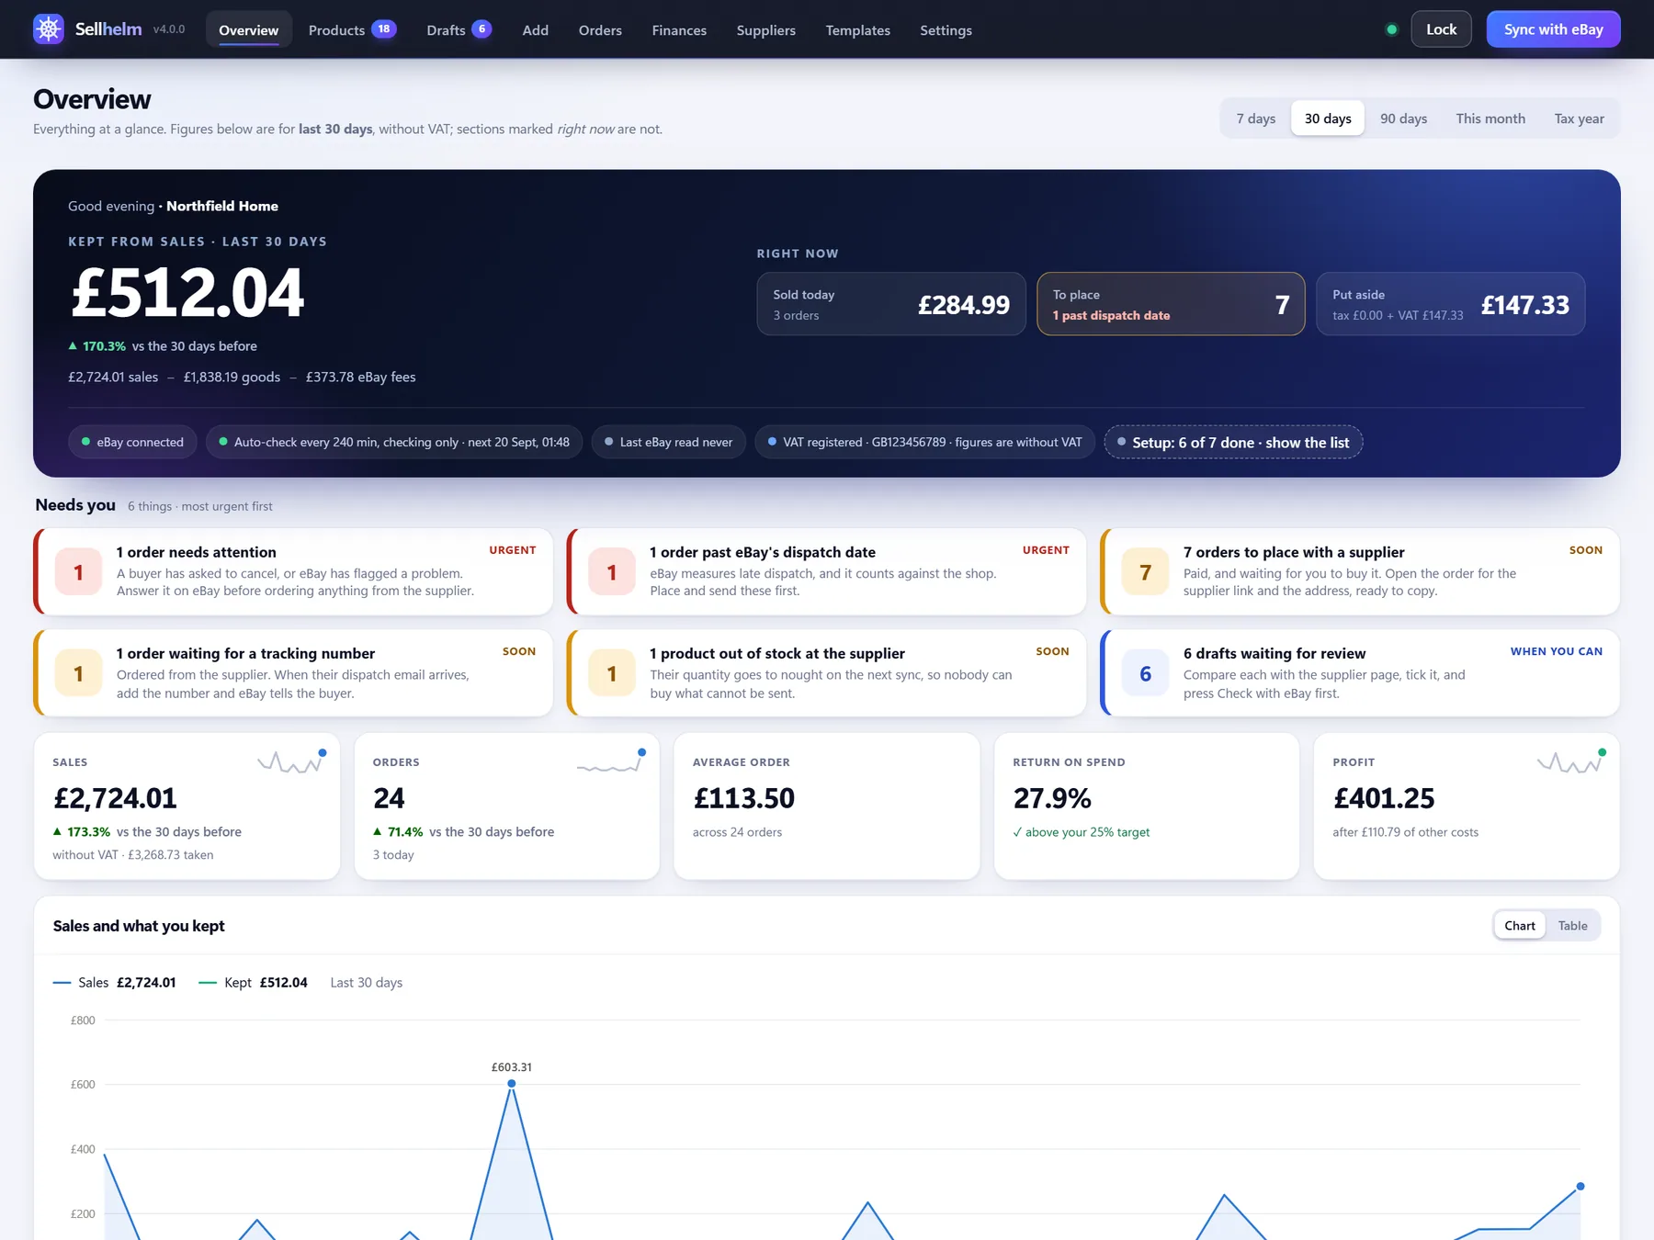Click the 7 badge on supplier orders card
This screenshot has height=1240, width=1654.
(x=1145, y=572)
